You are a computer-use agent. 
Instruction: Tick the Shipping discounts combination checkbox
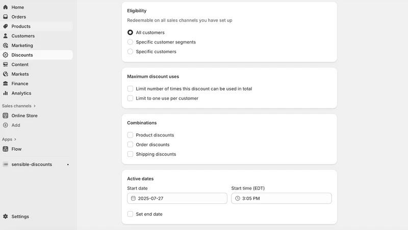[x=130, y=154]
